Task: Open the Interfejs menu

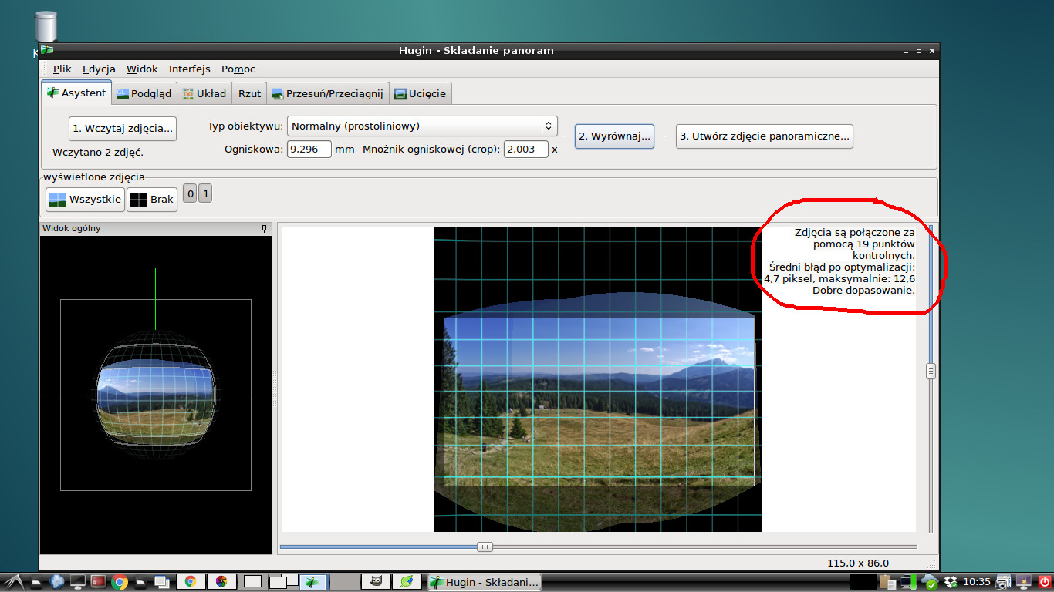Action: click(x=189, y=69)
